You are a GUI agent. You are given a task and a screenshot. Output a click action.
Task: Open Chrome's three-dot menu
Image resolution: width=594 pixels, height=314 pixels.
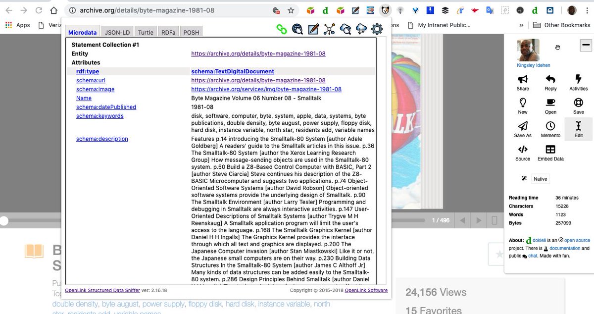click(587, 10)
